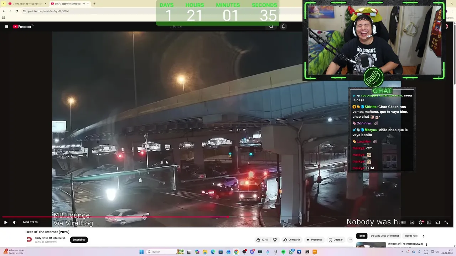Screen dimensions: 456x256
Task: Click the Preguntar button
Action: point(314,240)
